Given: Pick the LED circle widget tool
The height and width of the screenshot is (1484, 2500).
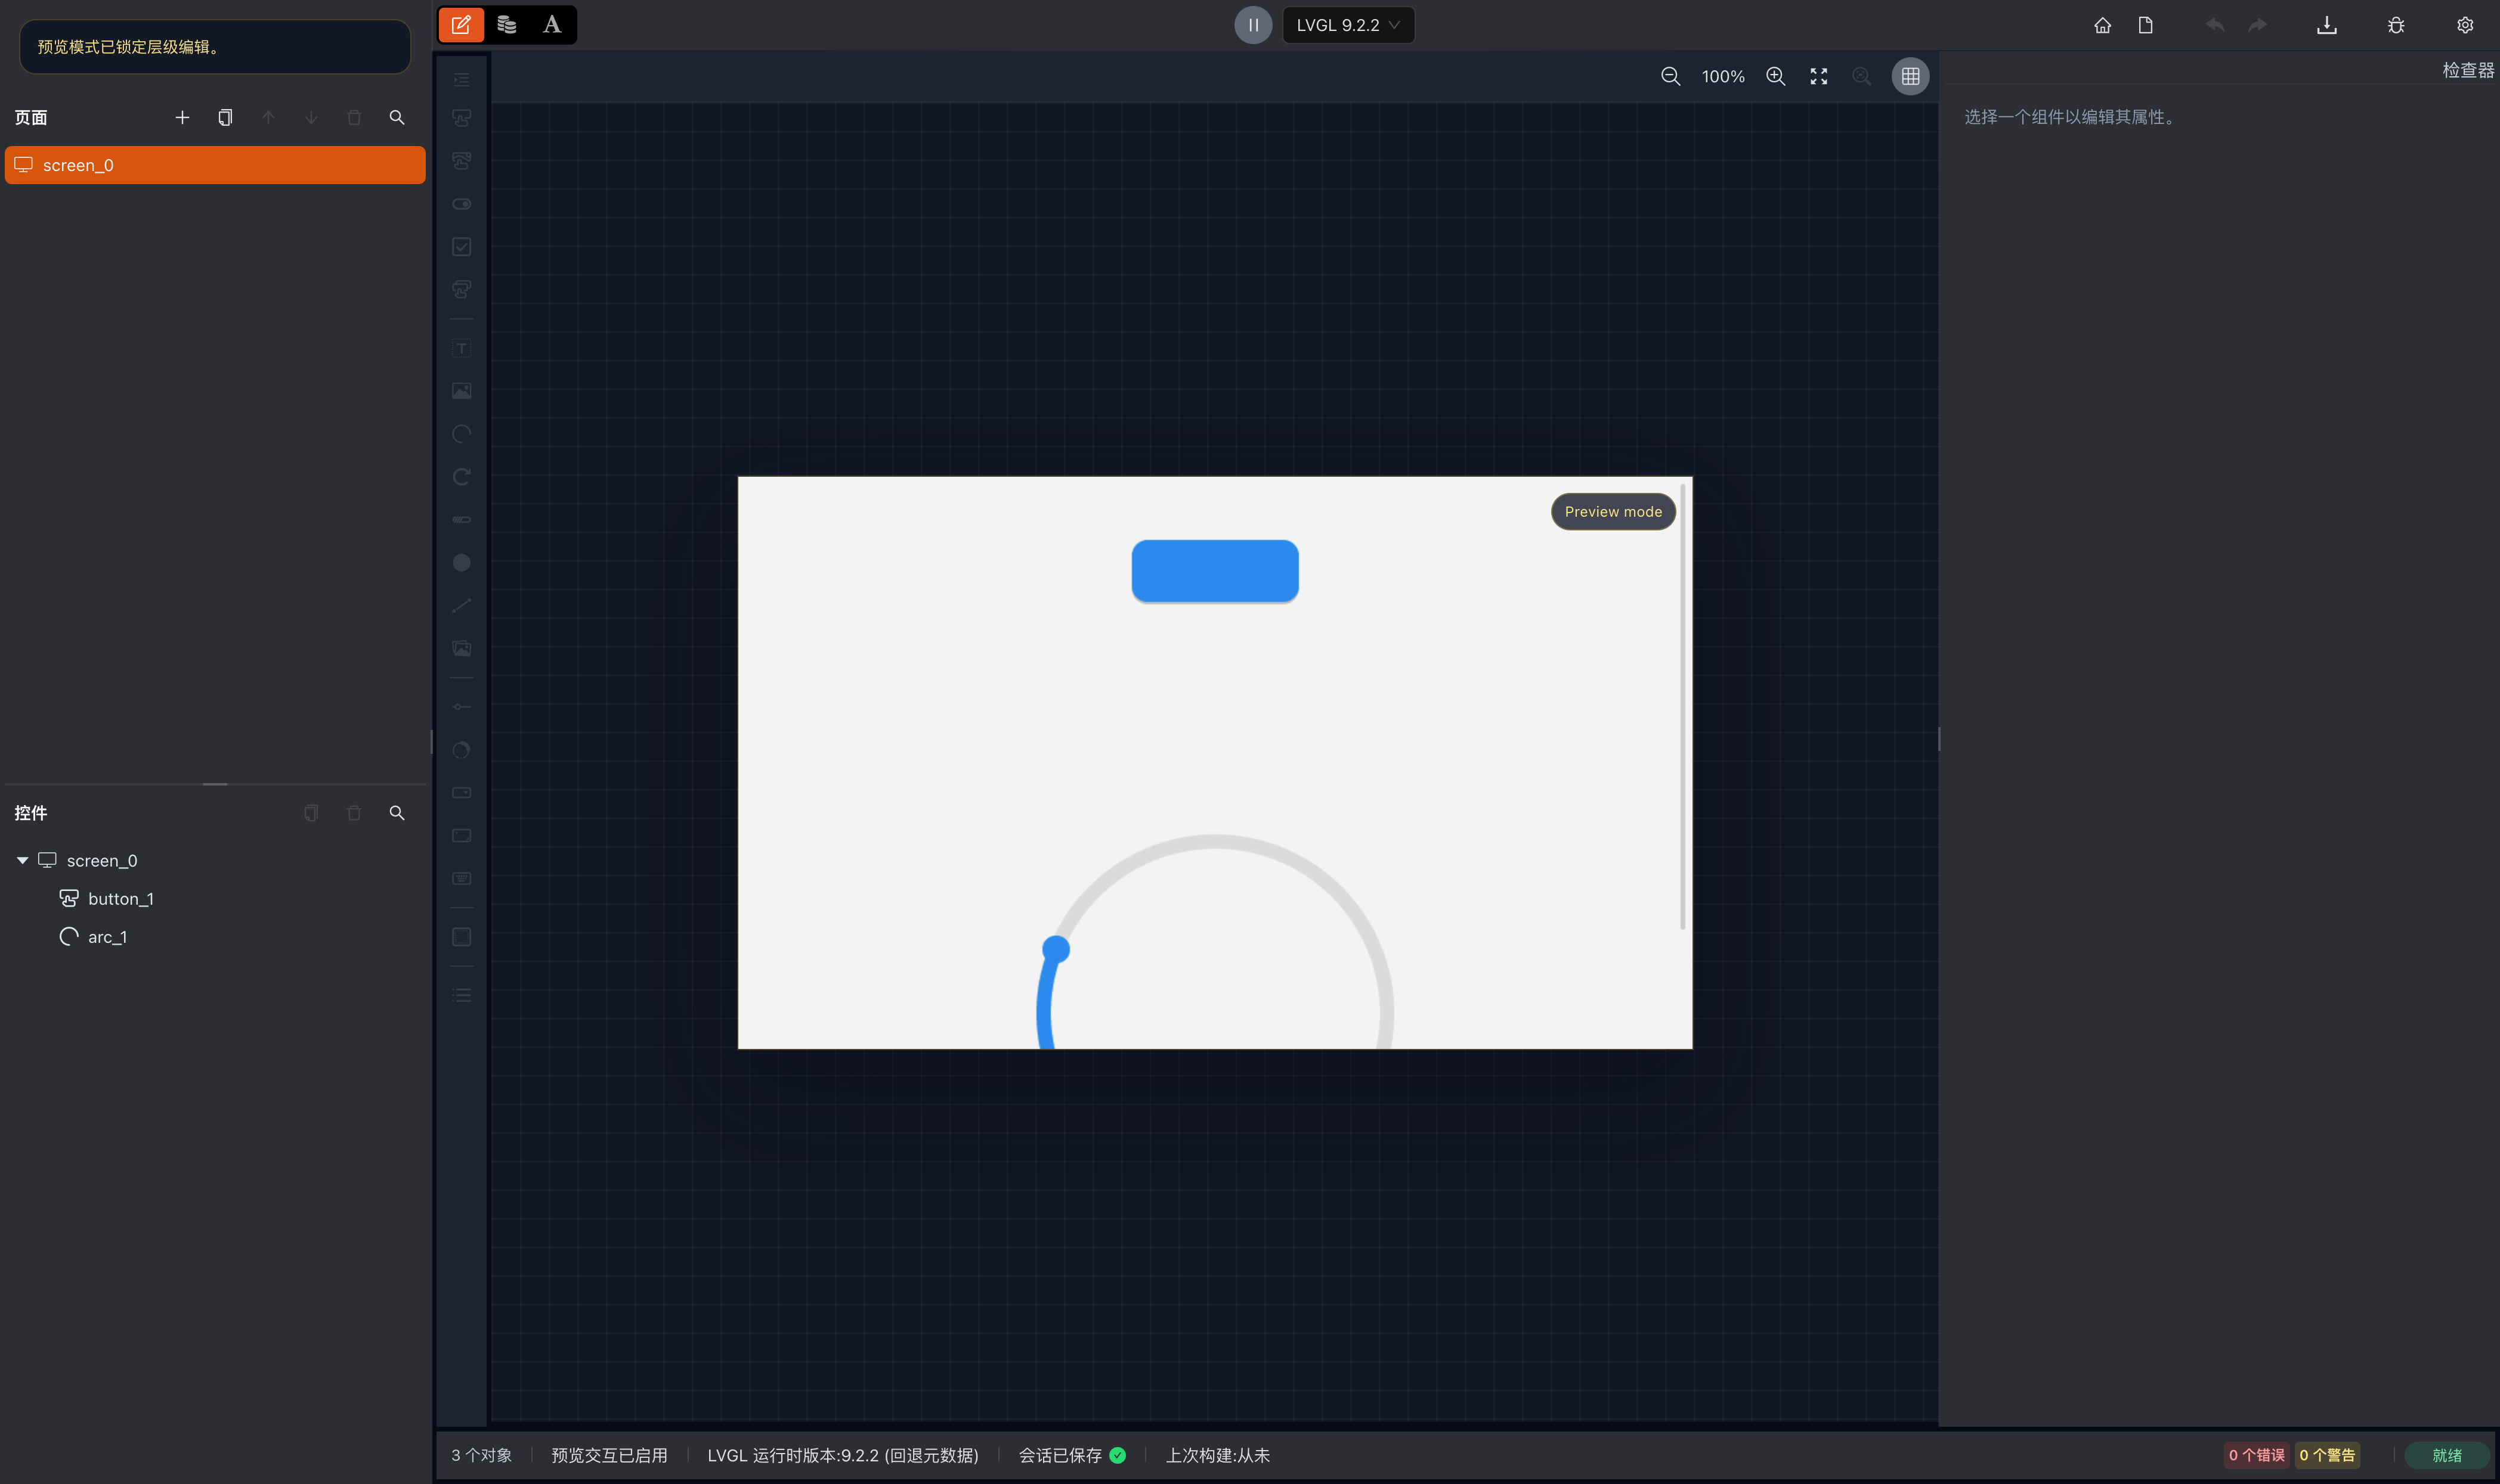Looking at the screenshot, I should 461,563.
